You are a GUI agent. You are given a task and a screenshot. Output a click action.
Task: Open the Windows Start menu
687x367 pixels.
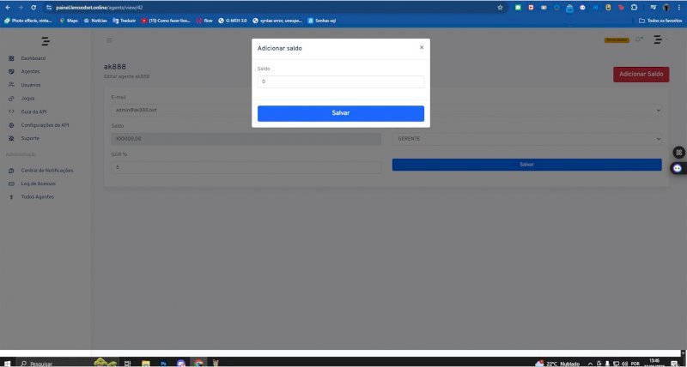tap(7, 363)
